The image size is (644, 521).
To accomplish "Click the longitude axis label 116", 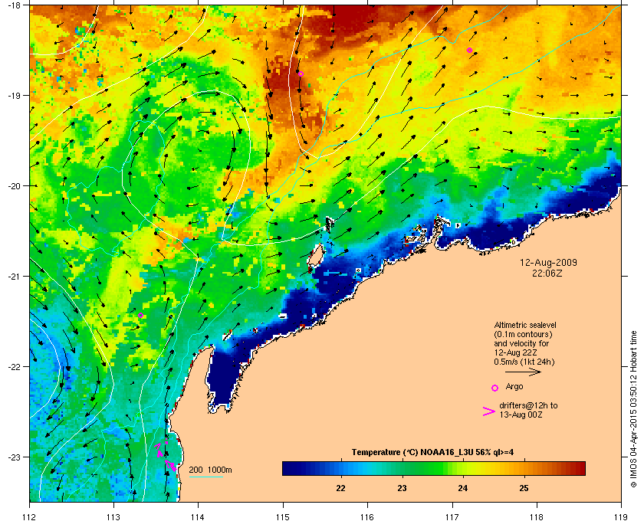I will [367, 516].
